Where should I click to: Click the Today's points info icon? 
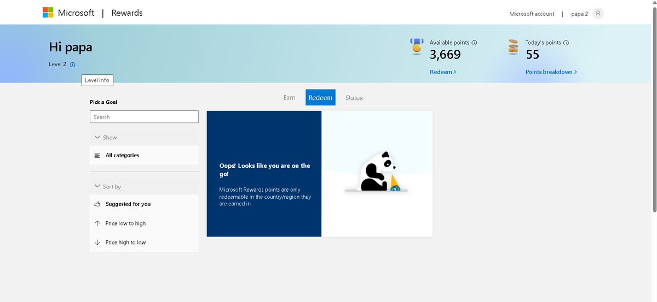pyautogui.click(x=566, y=43)
